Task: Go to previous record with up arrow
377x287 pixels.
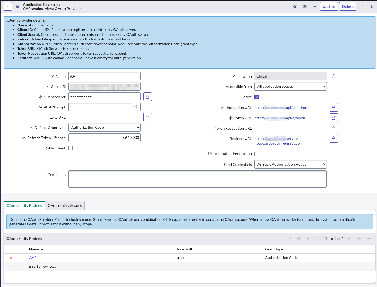Action: point(362,6)
